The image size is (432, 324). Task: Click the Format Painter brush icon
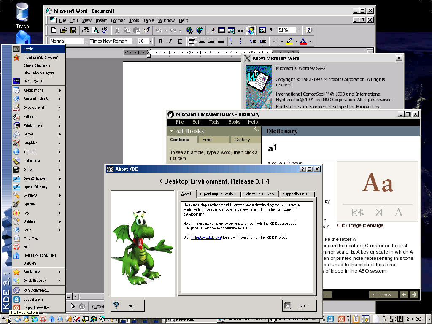(146, 30)
